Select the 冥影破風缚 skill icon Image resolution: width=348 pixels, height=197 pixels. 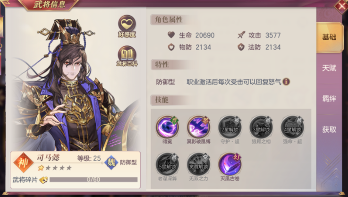click(x=198, y=127)
